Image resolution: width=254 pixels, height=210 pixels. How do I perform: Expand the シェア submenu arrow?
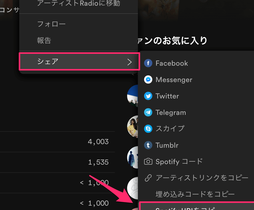(x=129, y=62)
